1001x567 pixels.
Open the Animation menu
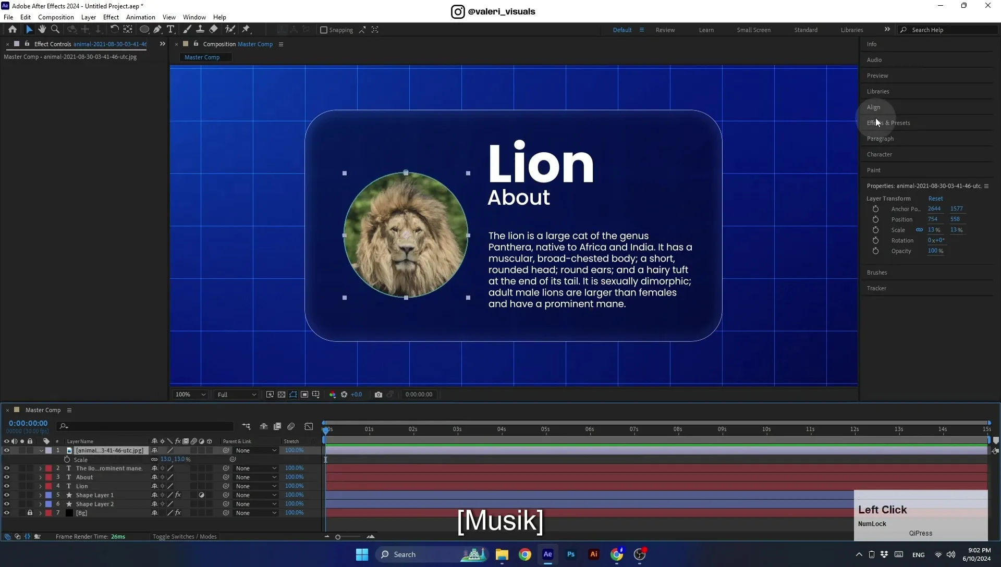click(x=141, y=17)
